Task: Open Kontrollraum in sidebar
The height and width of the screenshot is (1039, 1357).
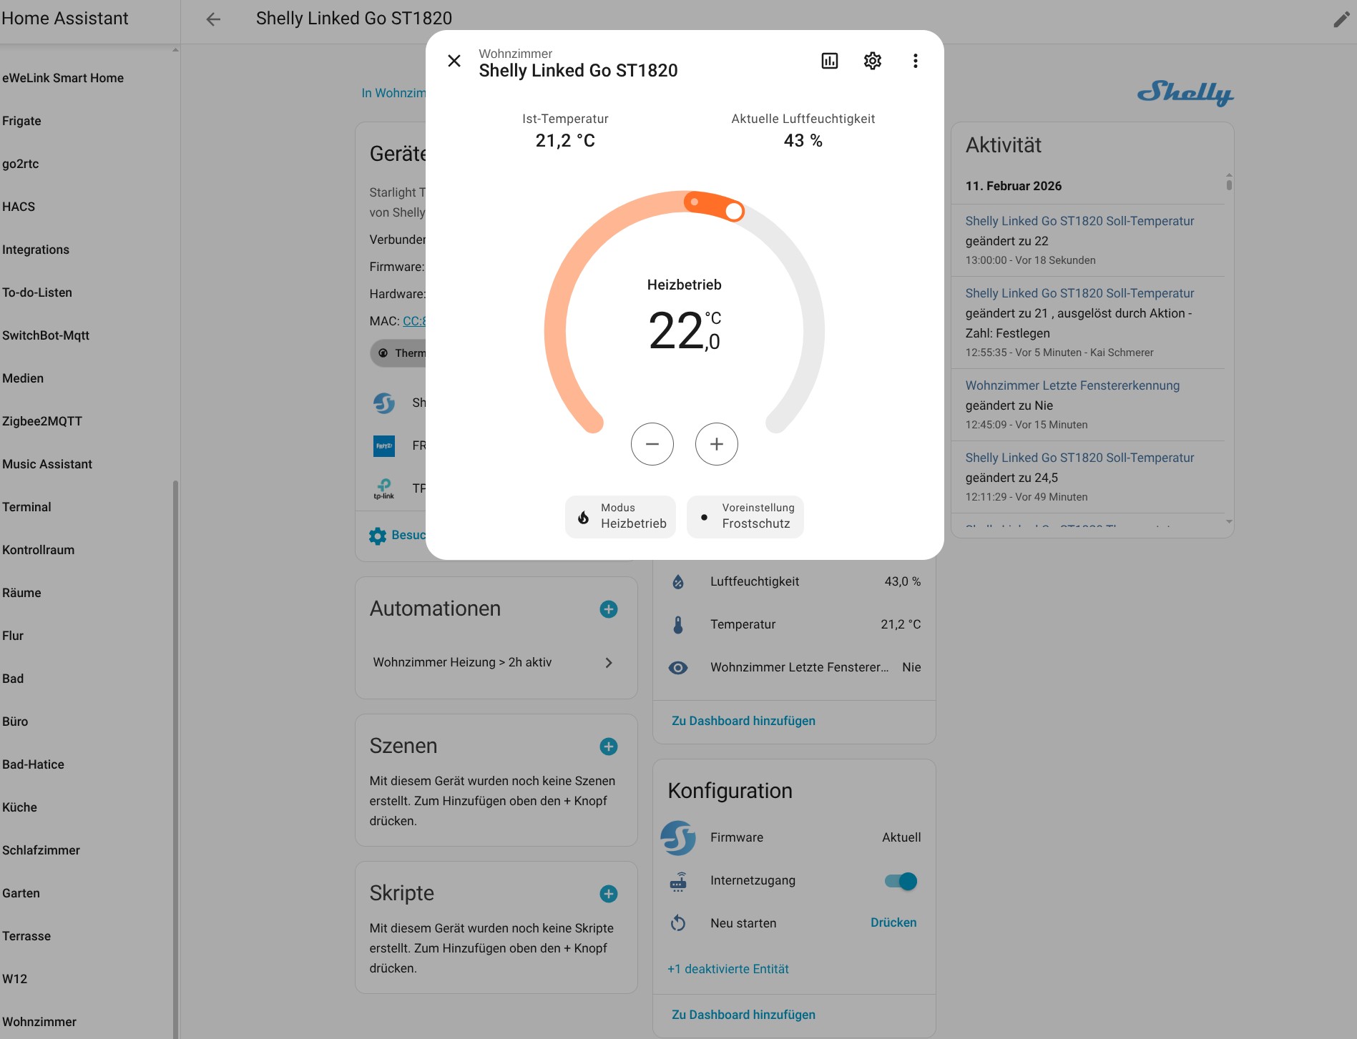Action: [x=39, y=550]
